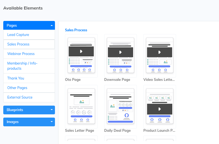Screen dimensions: 219x144
Task: Pick the Product Launch Page thumbnail
Action: pyautogui.click(x=159, y=106)
